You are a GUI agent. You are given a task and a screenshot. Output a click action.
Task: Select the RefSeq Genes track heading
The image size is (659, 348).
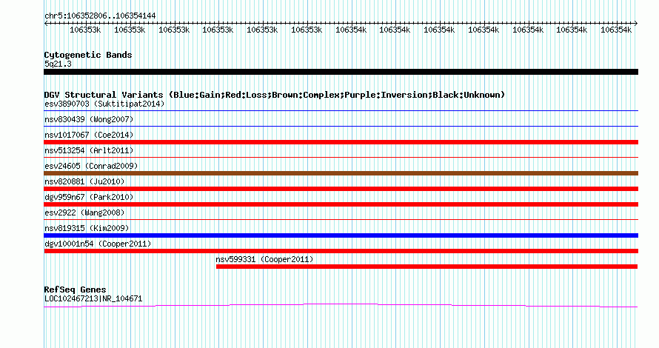click(75, 290)
